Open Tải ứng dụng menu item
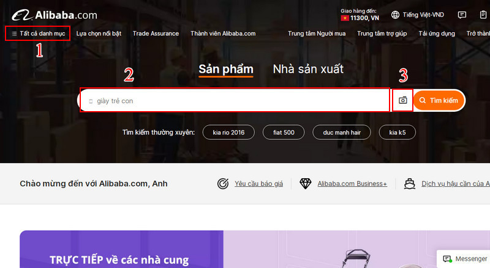The height and width of the screenshot is (268, 490). tap(437, 34)
